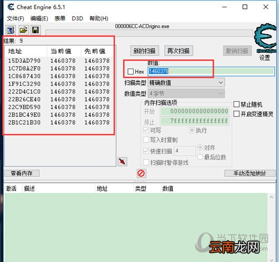Click the Cheat Engine gear logo

pos(266,38)
